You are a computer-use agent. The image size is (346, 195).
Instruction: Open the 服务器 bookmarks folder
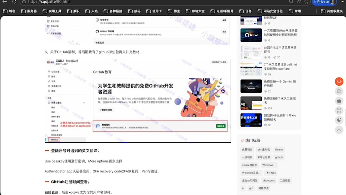point(29,11)
